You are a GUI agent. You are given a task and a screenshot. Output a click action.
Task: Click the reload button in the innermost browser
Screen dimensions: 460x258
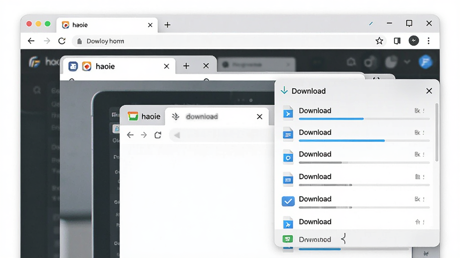(158, 135)
